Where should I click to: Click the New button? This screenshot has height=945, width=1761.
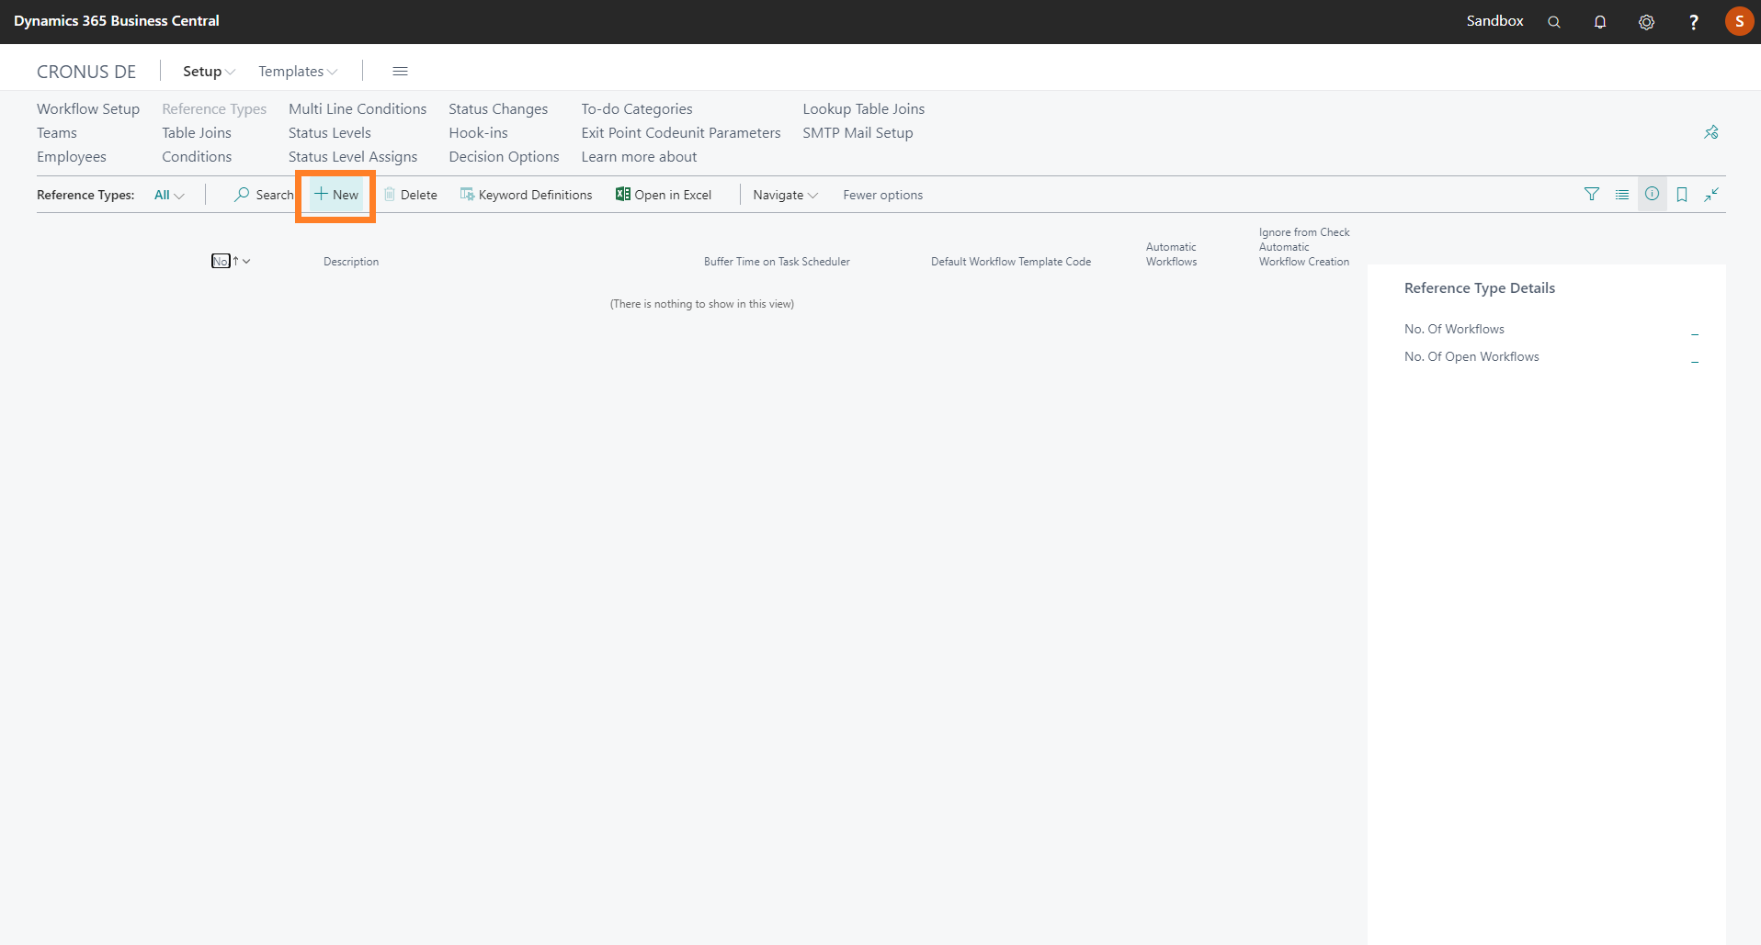336,195
